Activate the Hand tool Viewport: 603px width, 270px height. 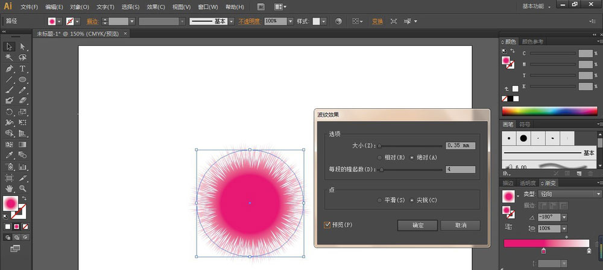pyautogui.click(x=10, y=189)
